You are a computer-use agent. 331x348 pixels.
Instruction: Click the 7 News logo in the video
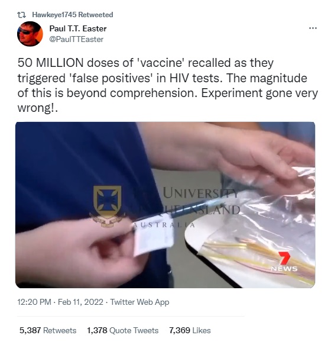(x=284, y=262)
